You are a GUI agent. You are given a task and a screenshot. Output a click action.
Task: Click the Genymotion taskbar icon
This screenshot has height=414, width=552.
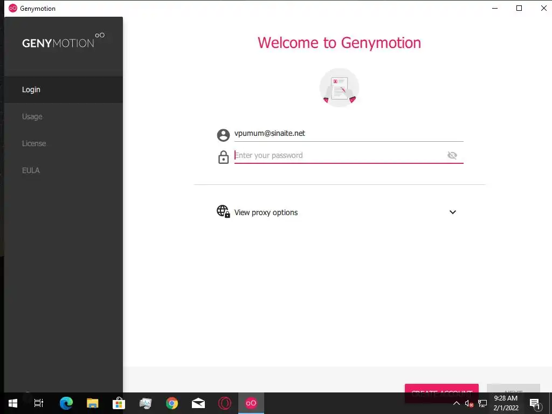(x=251, y=403)
